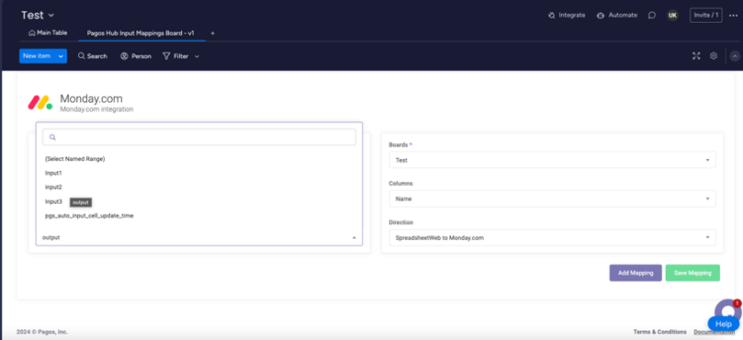Viewport: 743px width, 340px height.
Task: Open the Help chat widget
Action: click(724, 323)
